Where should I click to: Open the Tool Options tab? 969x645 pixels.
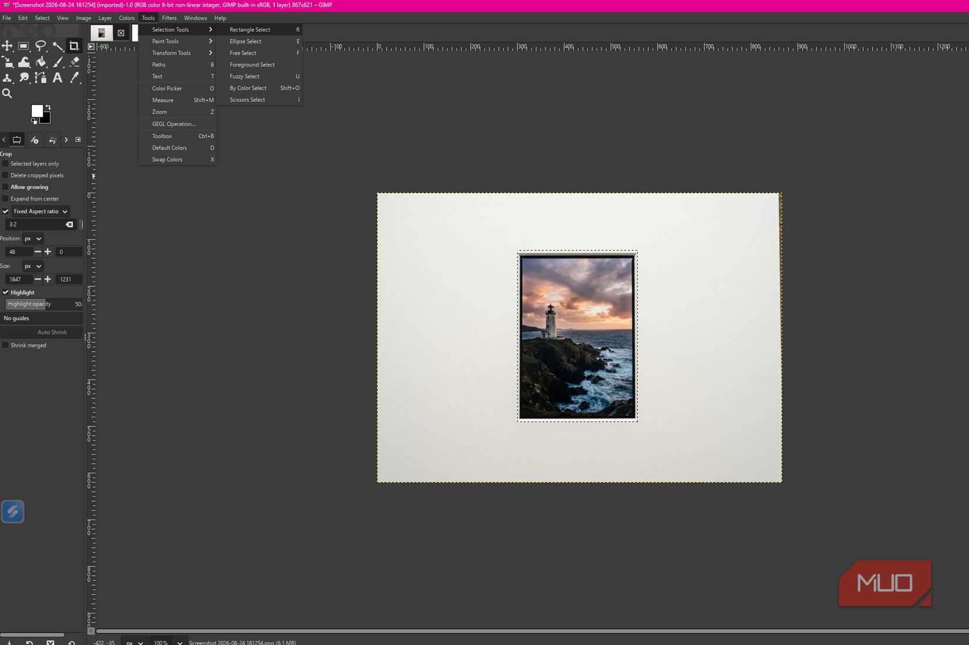[x=17, y=140]
